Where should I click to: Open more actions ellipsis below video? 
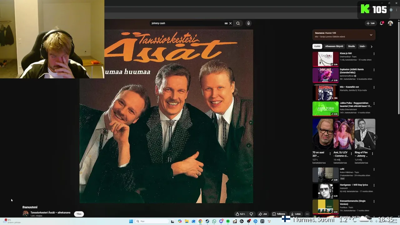(x=307, y=214)
